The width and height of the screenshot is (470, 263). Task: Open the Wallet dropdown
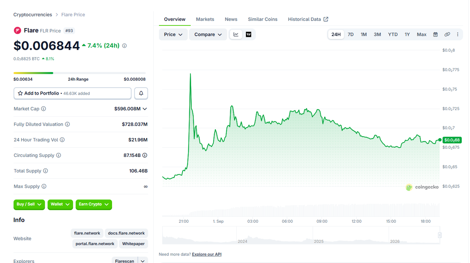tap(60, 204)
